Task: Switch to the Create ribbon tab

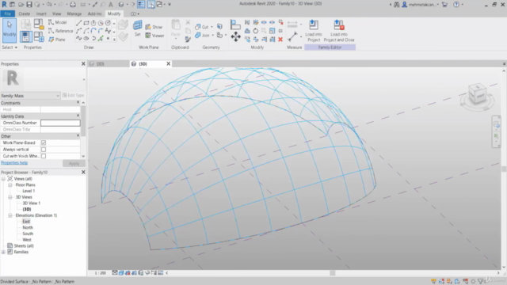Action: pos(25,13)
